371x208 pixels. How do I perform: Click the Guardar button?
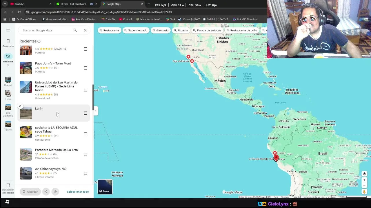[30, 192]
